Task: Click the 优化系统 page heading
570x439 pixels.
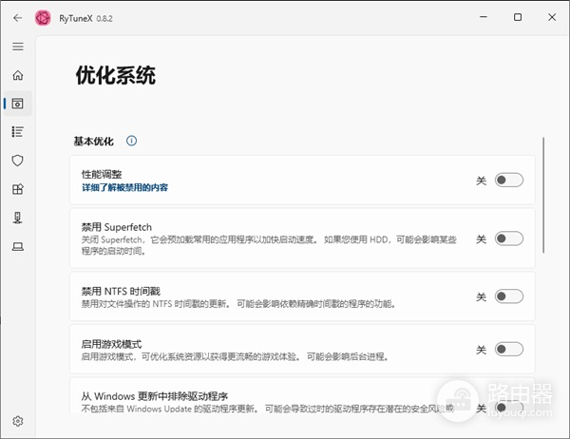Action: point(116,75)
